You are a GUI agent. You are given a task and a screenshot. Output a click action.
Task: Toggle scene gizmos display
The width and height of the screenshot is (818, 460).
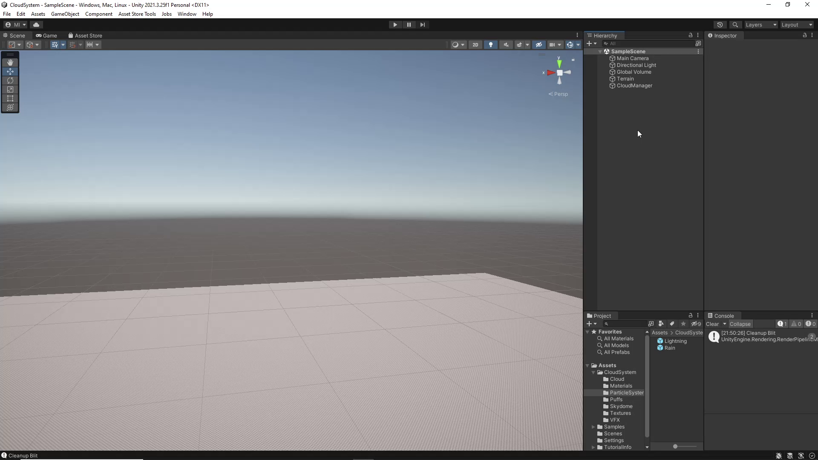[x=570, y=45]
